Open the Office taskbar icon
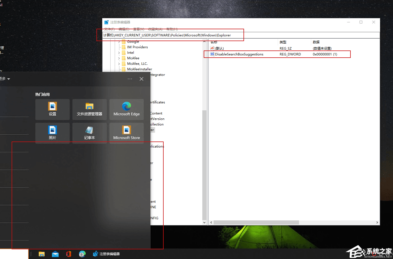393x259 pixels. pos(69,254)
